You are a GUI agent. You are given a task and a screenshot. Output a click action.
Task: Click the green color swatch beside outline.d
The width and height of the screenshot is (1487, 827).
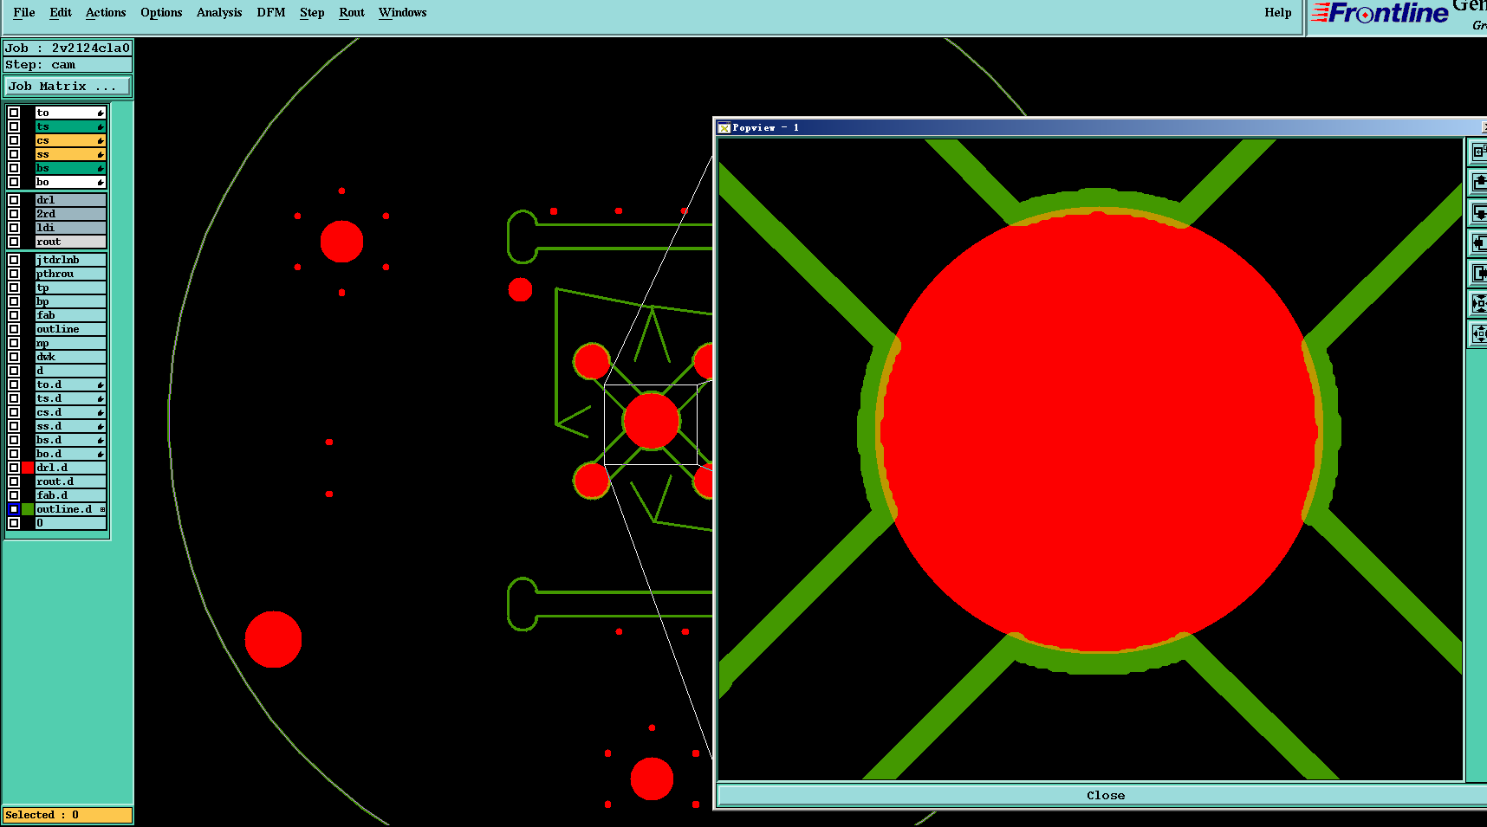click(x=28, y=509)
